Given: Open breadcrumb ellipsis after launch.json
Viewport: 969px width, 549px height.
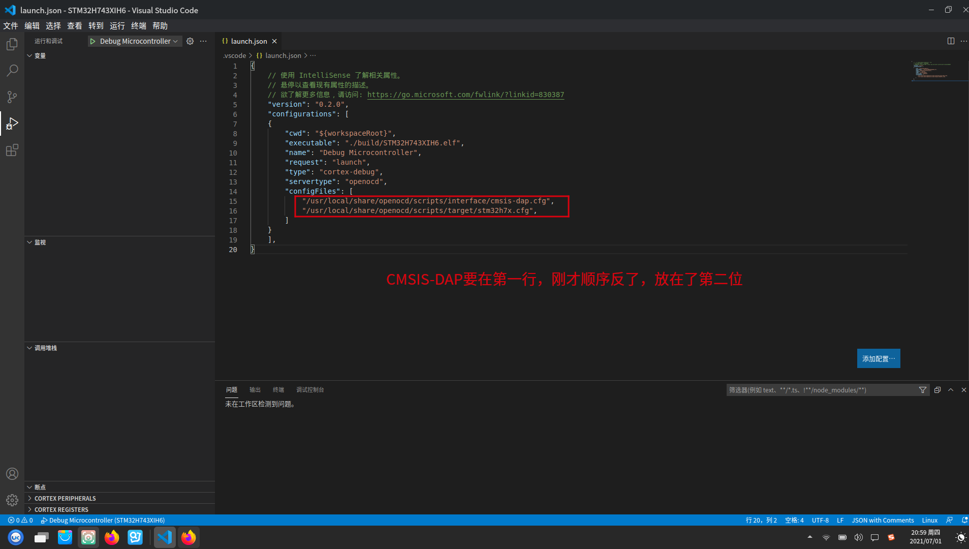Looking at the screenshot, I should [x=313, y=55].
